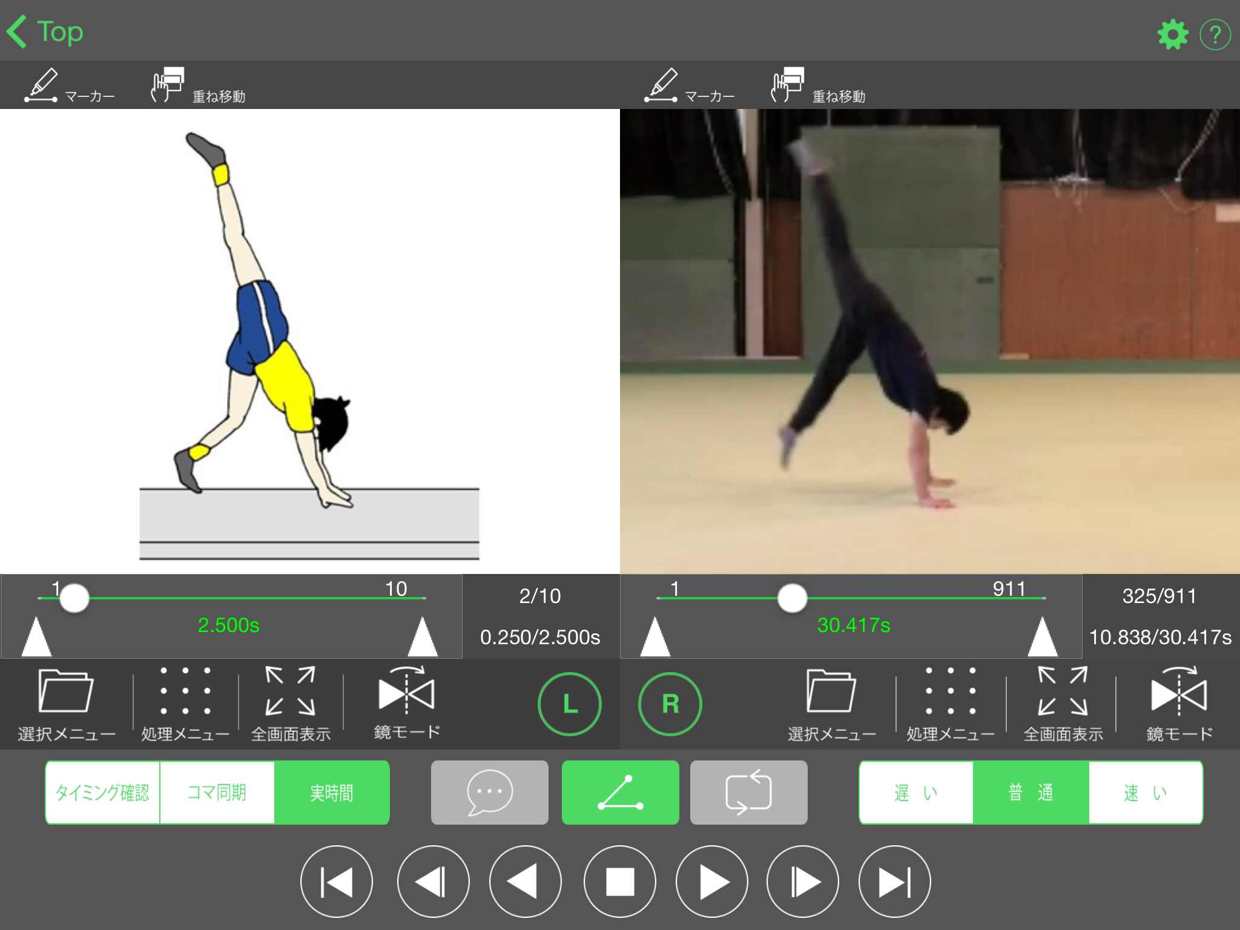Toggle left 鏡モード mirror mode
This screenshot has width=1240, height=930.
click(406, 704)
